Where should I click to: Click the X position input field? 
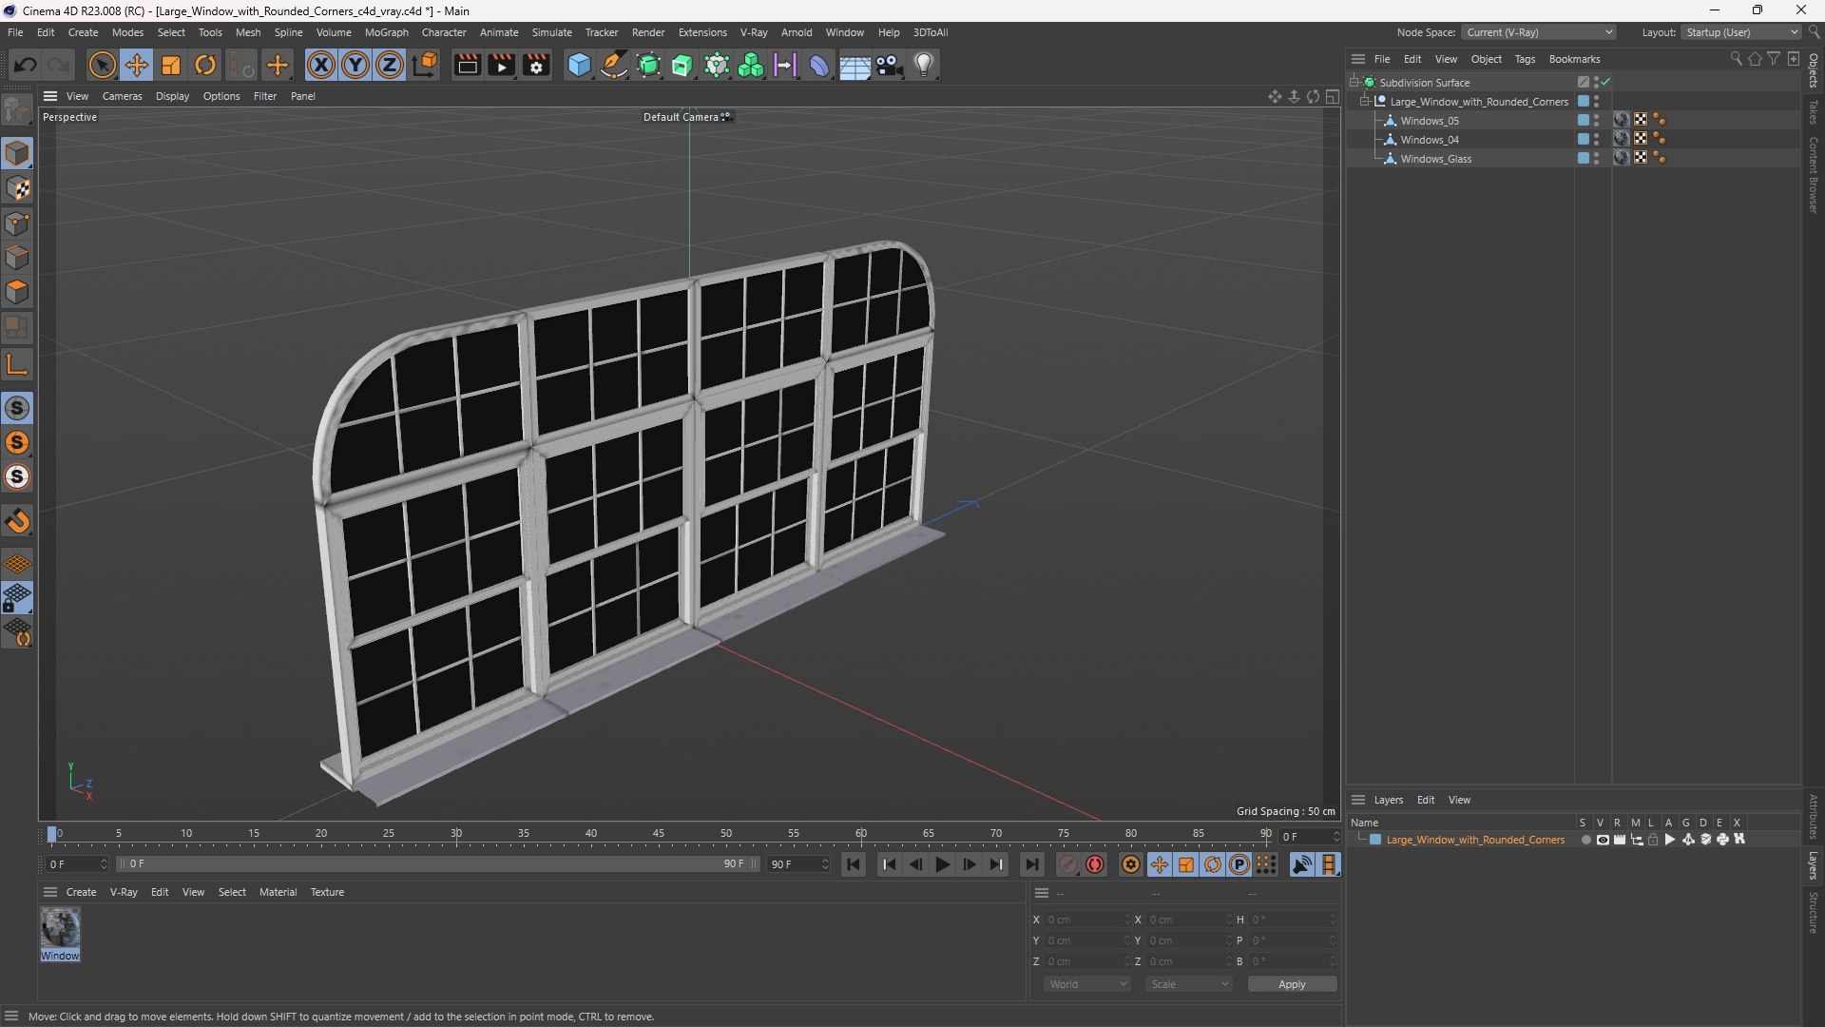pyautogui.click(x=1085, y=920)
